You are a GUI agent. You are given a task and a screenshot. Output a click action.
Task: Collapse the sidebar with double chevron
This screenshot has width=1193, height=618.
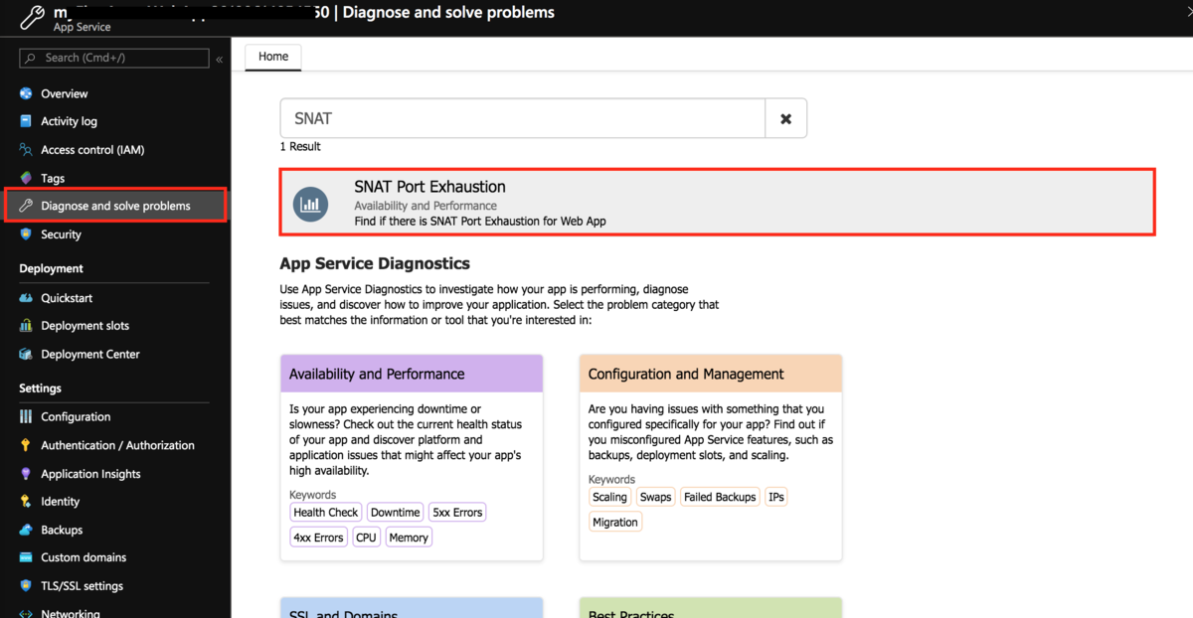pyautogui.click(x=220, y=60)
